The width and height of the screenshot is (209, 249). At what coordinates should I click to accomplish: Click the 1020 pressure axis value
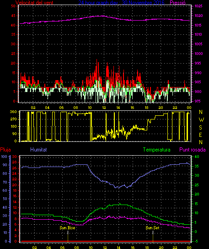(x=198, y=16)
